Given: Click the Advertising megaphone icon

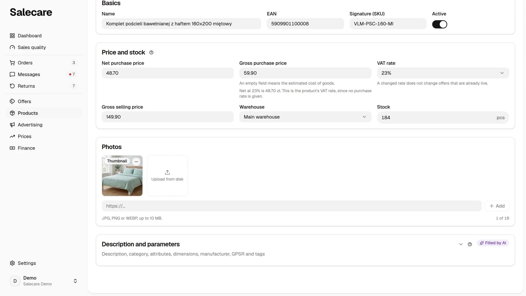Looking at the screenshot, I should (12, 125).
